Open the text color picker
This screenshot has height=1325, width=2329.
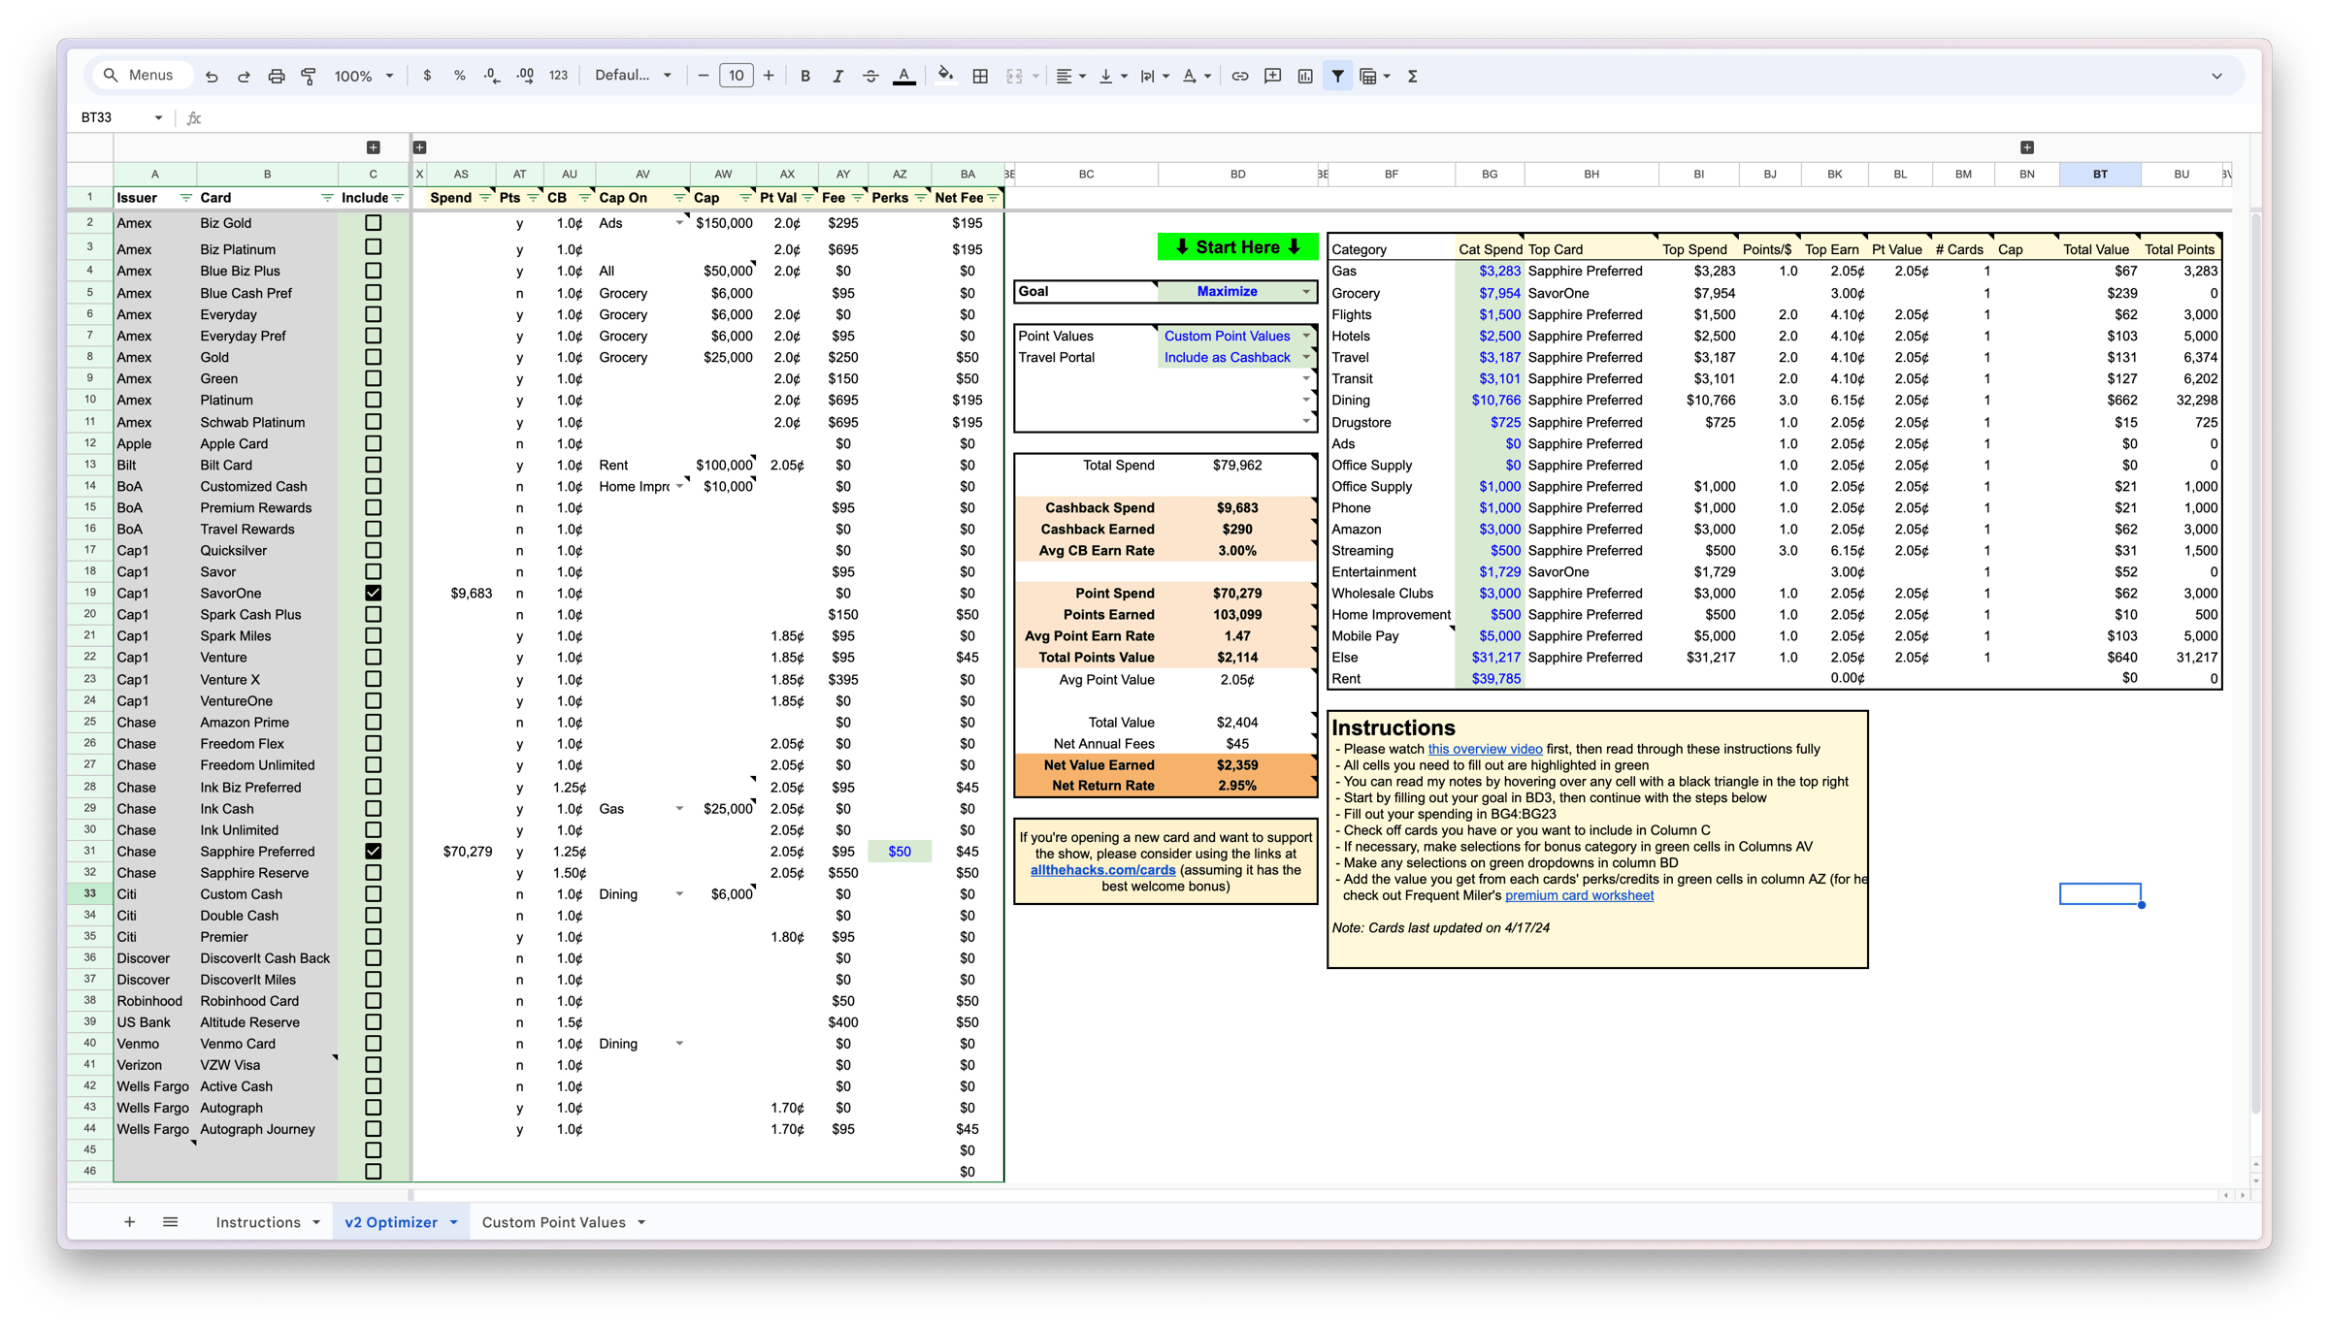(903, 76)
